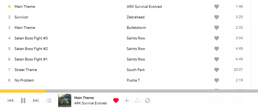The image size is (258, 108).
Task: Like the Bulletstorm Main Theme track
Action: (x=216, y=28)
